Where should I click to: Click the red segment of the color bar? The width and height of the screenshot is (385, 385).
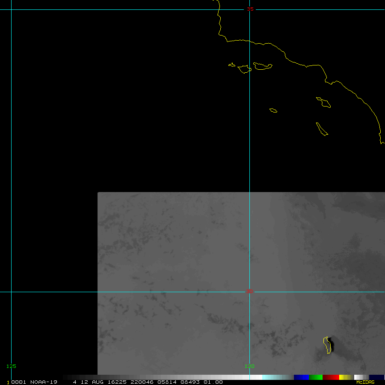point(331,377)
